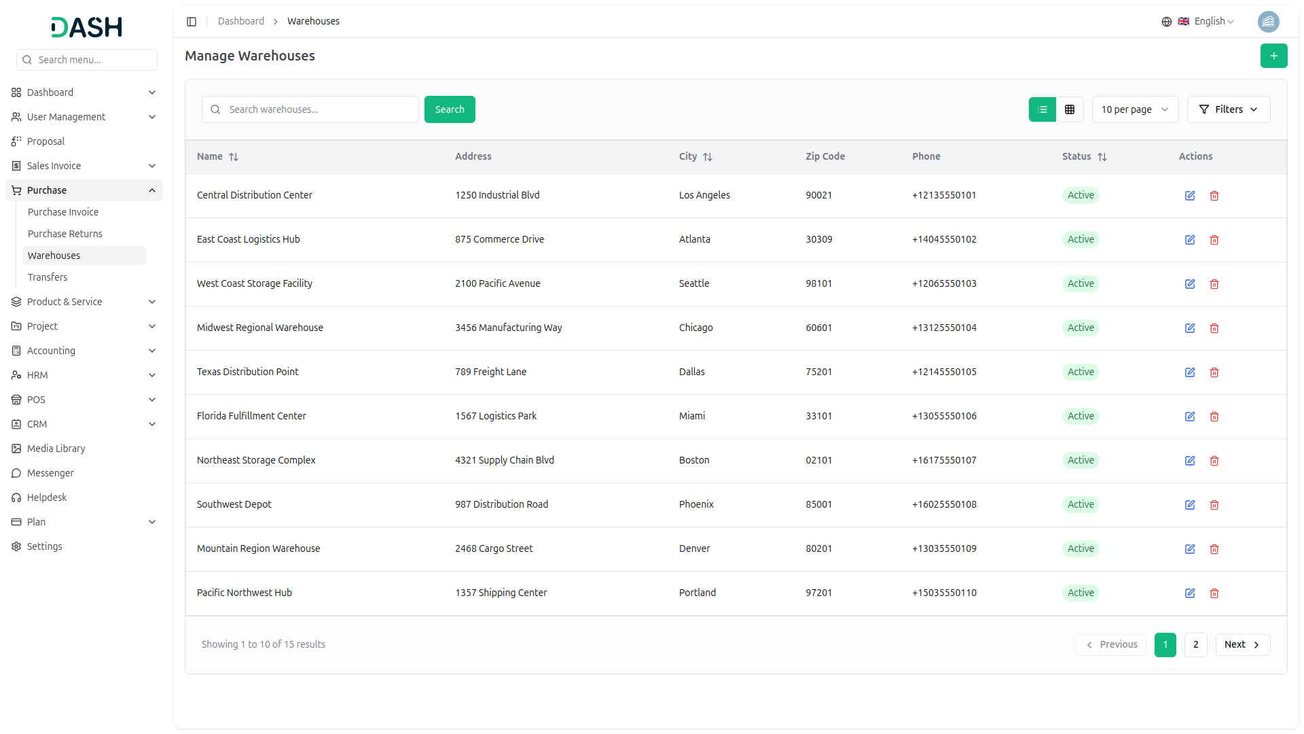Delete Central Distribution Center warehouse
The height and width of the screenshot is (734, 1304).
point(1214,196)
